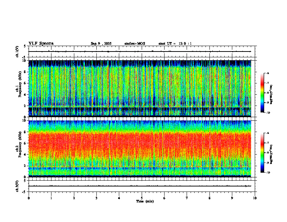Click time axis tick label "3"

pyautogui.click(x=96, y=198)
